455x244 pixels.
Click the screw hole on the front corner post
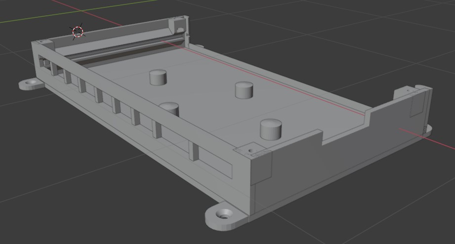[250, 149]
